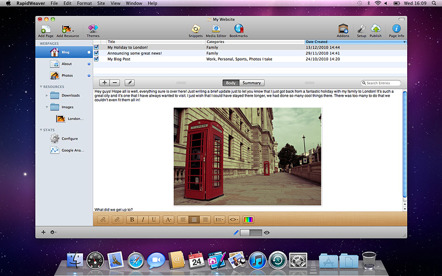The image size is (442, 276).
Task: Remove the selected entry with minus button
Action: pos(115,83)
